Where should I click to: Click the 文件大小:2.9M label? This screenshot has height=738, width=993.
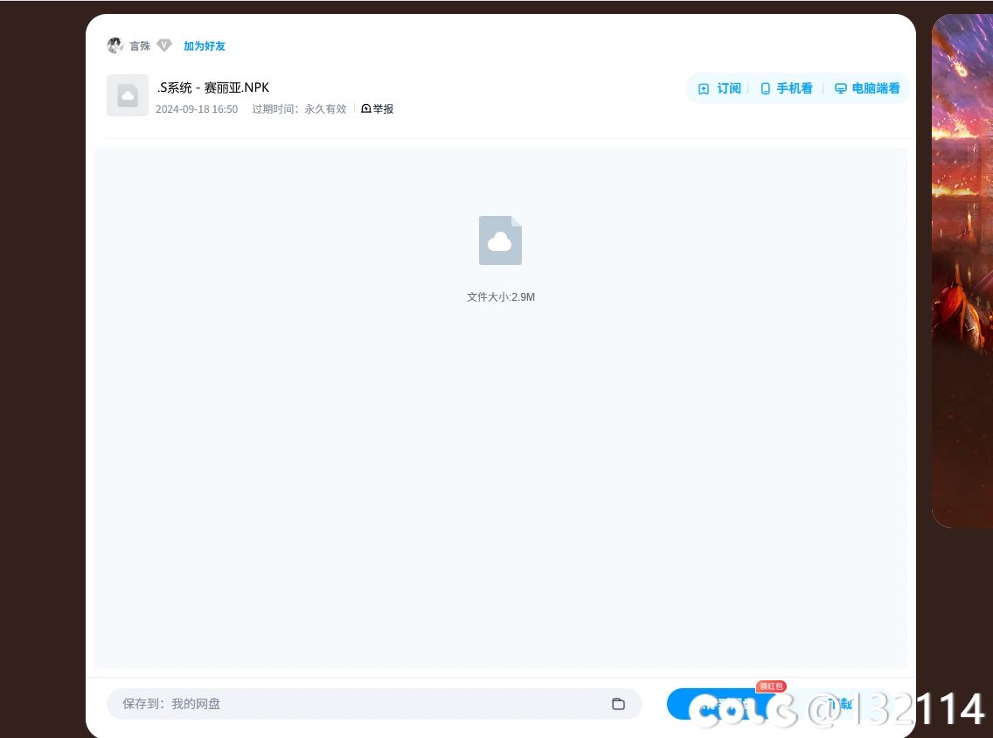(x=500, y=297)
